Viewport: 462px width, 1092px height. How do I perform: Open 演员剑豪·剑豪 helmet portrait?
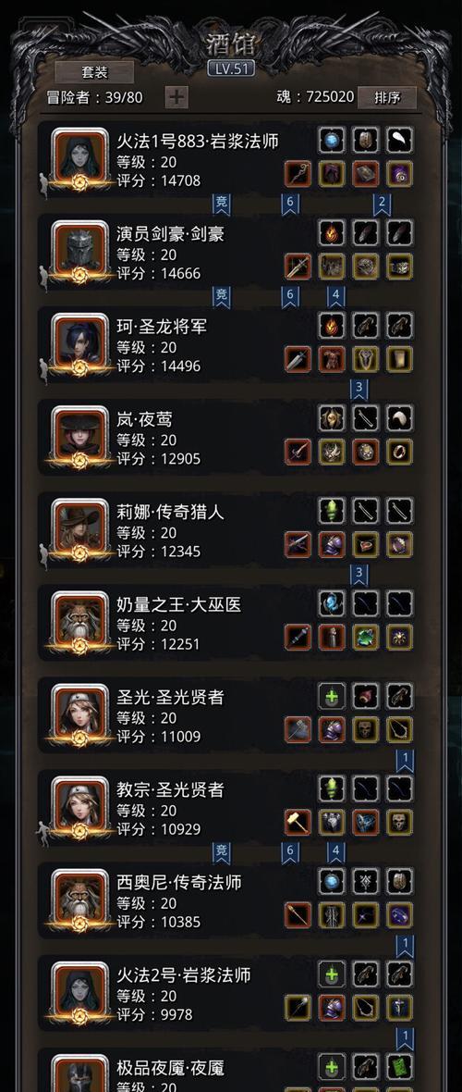80,251
